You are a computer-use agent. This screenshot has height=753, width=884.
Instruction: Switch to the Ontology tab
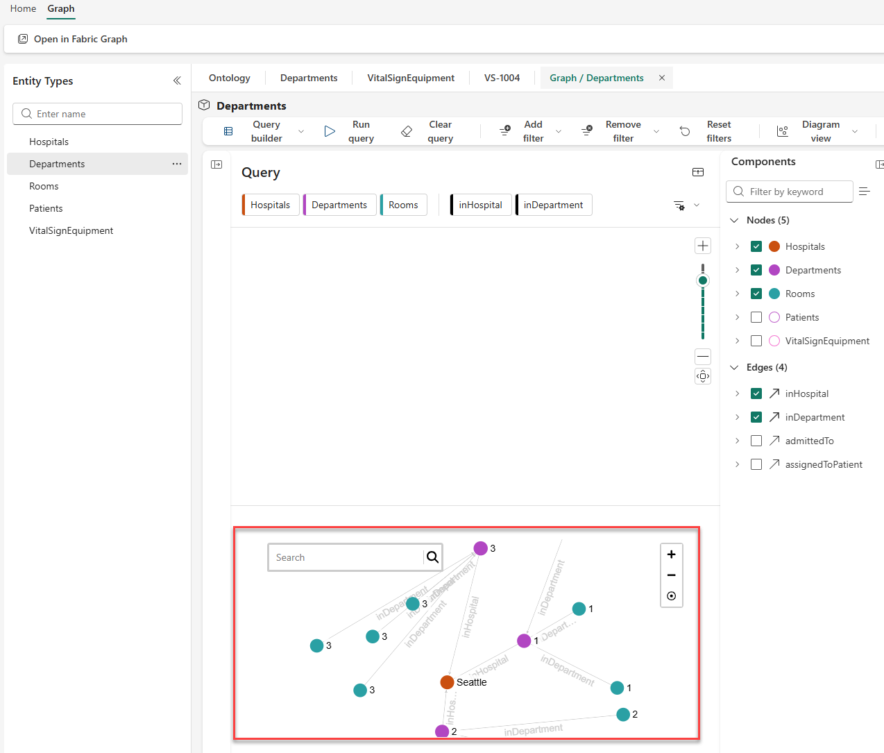229,78
